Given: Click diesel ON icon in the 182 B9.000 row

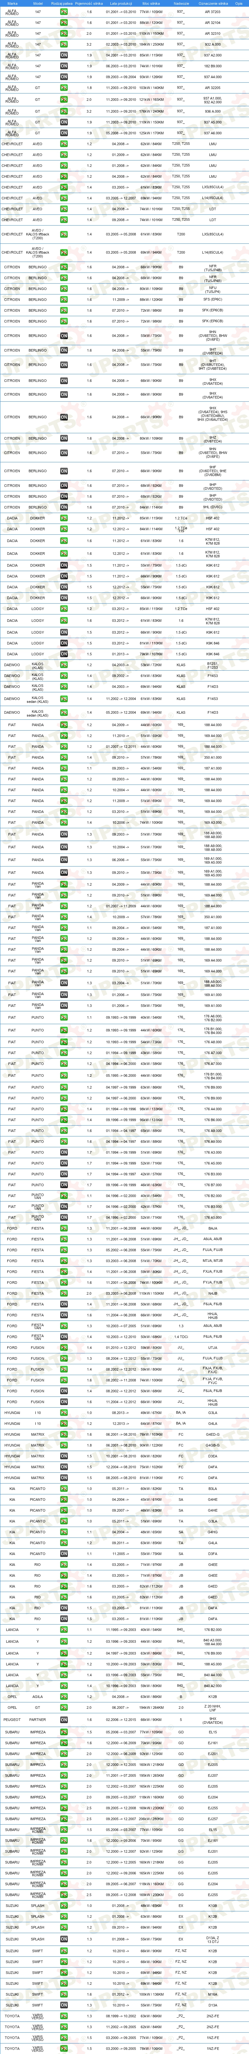Looking at the screenshot, I should [64, 66].
